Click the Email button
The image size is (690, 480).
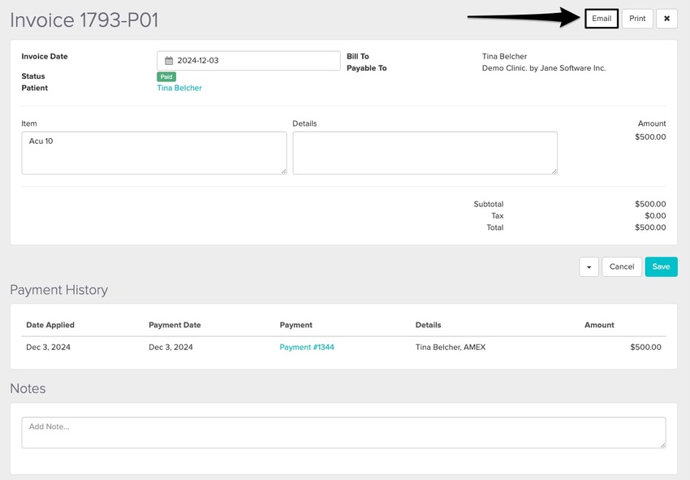click(x=602, y=19)
